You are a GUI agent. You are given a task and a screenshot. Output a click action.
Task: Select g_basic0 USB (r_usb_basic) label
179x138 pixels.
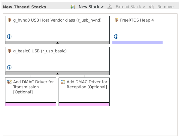click(x=40, y=51)
